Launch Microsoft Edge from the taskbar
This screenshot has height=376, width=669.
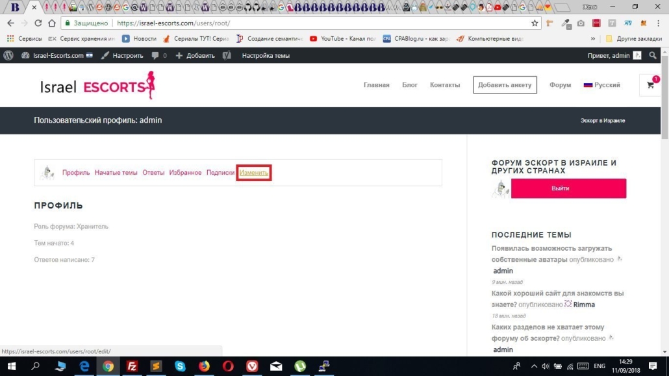84,366
